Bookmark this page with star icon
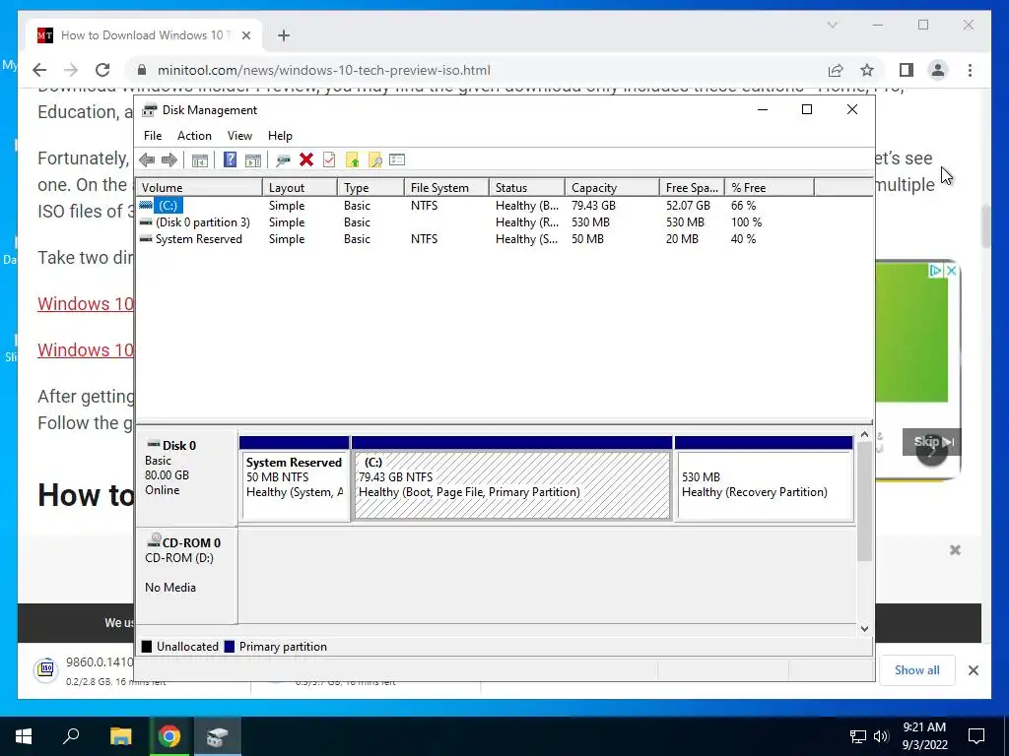This screenshot has width=1009, height=756. tap(867, 70)
